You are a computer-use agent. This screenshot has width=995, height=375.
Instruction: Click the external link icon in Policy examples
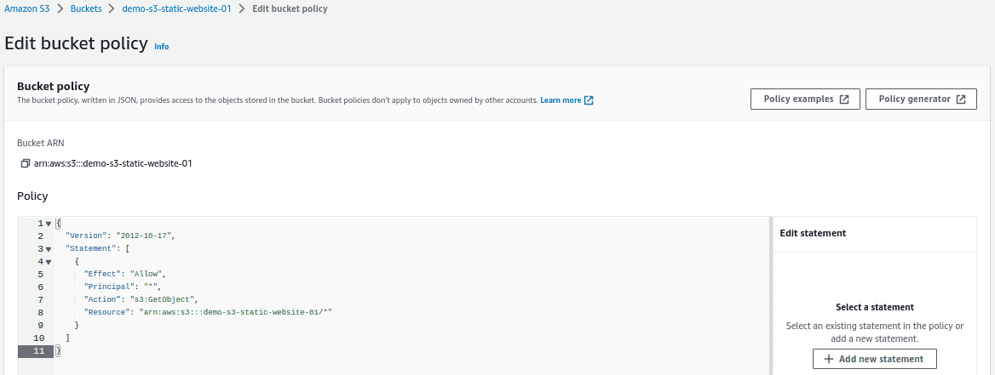pos(844,99)
